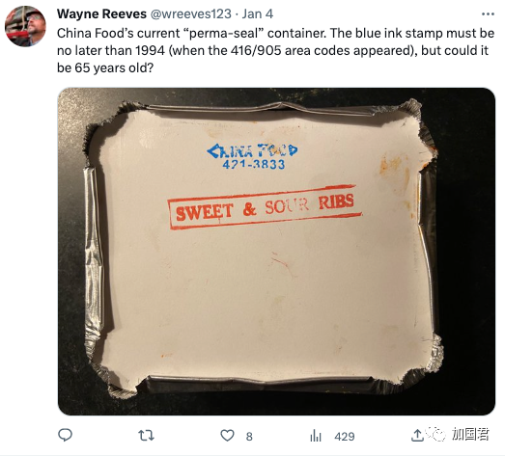
Task: Click the red Sweet & Sour Ribs stamp
Action: pyautogui.click(x=265, y=206)
